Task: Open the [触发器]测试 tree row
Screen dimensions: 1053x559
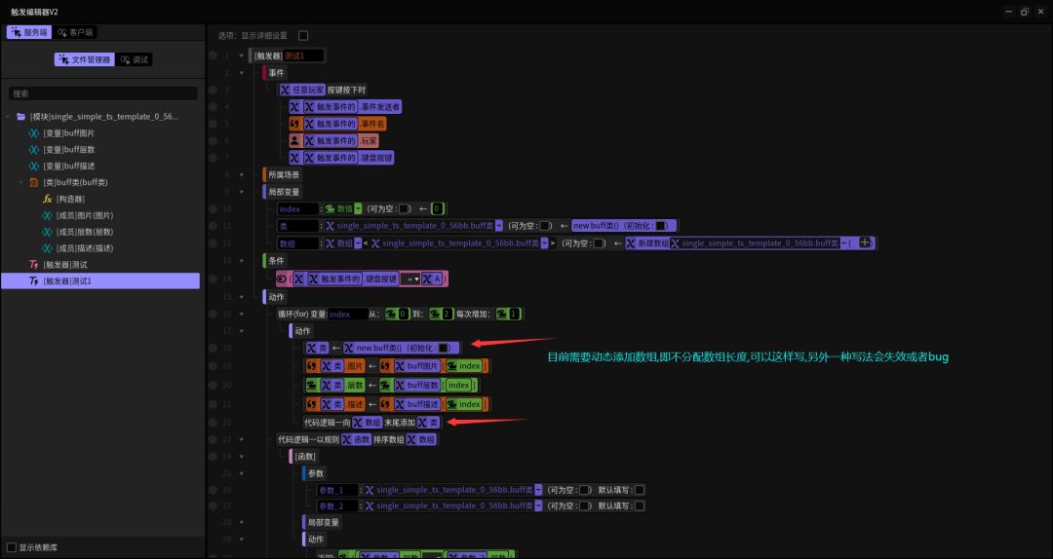Action: (100, 264)
